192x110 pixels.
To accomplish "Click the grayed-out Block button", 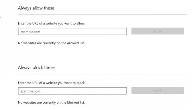I will pyautogui.click(x=158, y=90).
